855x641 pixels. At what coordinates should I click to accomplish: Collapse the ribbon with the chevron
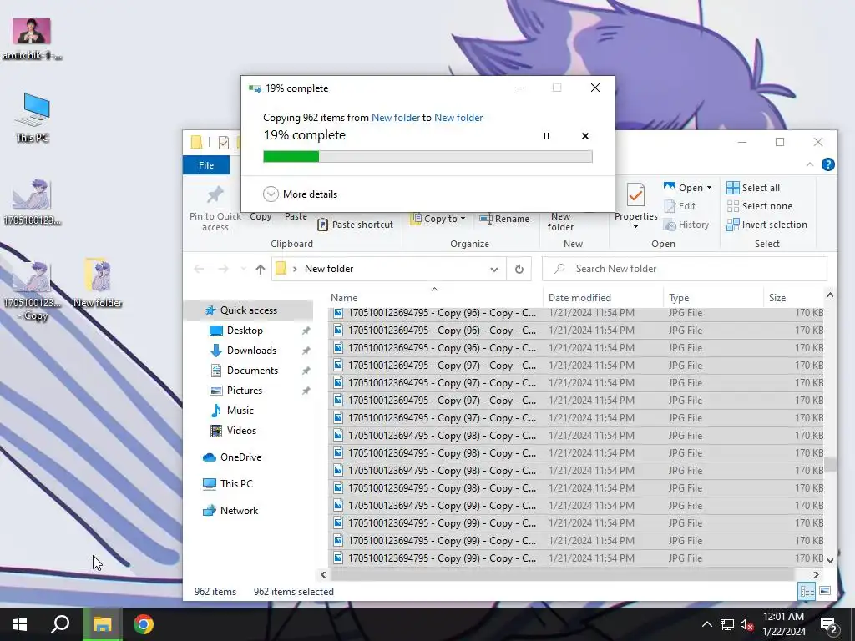coord(810,164)
